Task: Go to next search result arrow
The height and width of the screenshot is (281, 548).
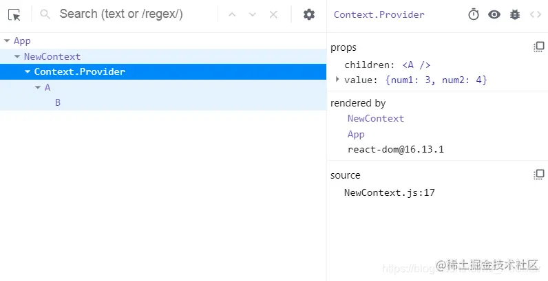Action: (x=253, y=14)
